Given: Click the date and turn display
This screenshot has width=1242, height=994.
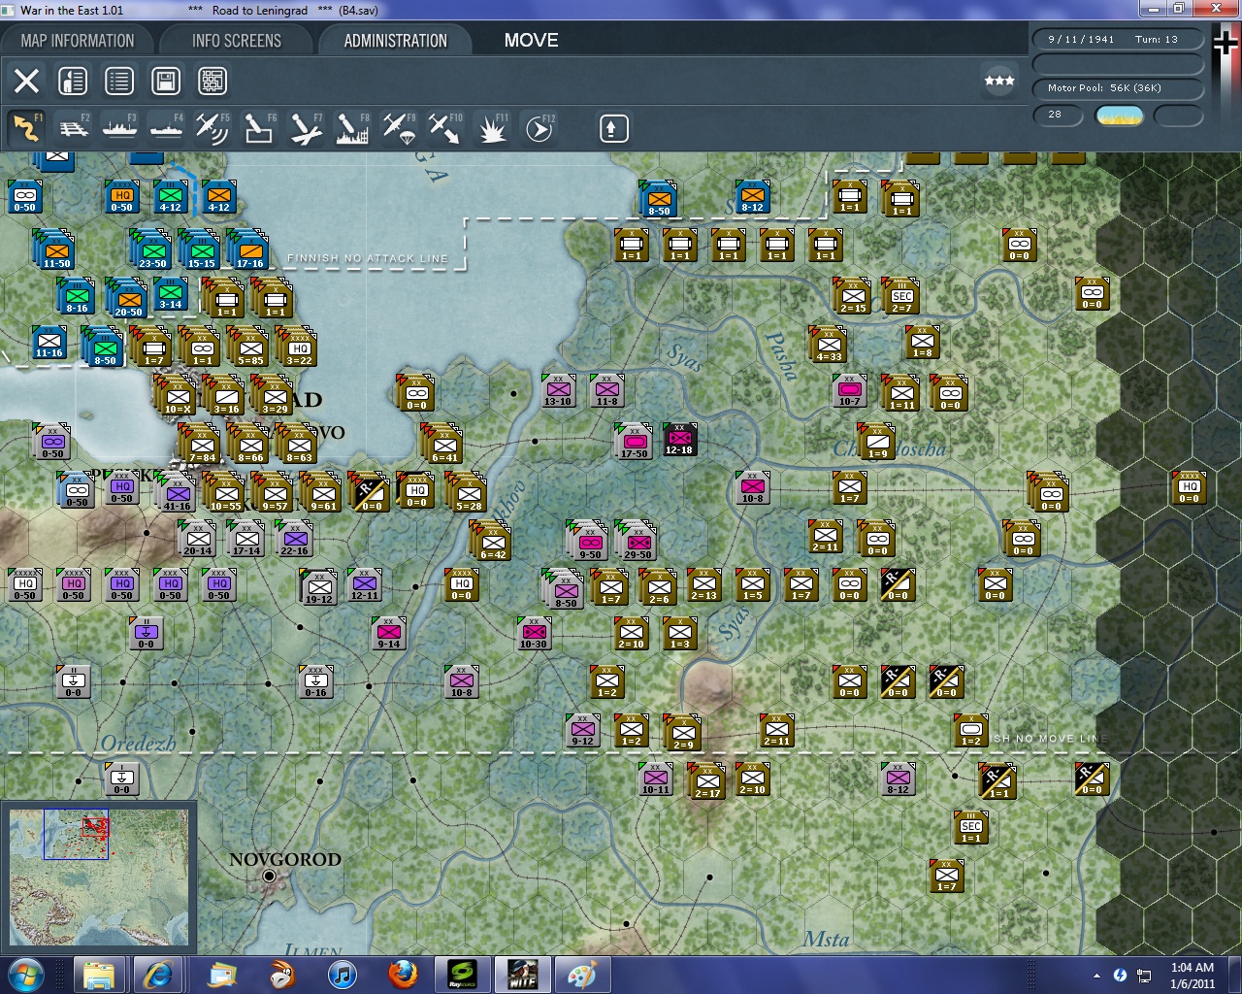Looking at the screenshot, I should click(1118, 40).
